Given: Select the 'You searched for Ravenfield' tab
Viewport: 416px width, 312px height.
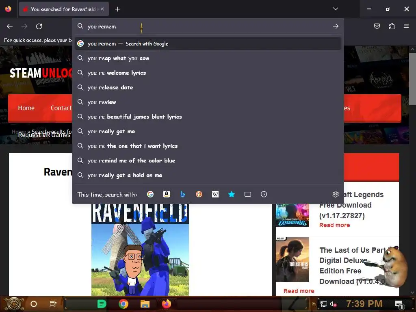Looking at the screenshot, I should [64, 9].
